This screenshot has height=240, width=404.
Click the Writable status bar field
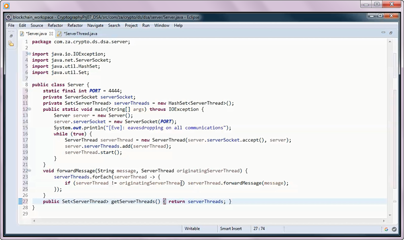192,229
